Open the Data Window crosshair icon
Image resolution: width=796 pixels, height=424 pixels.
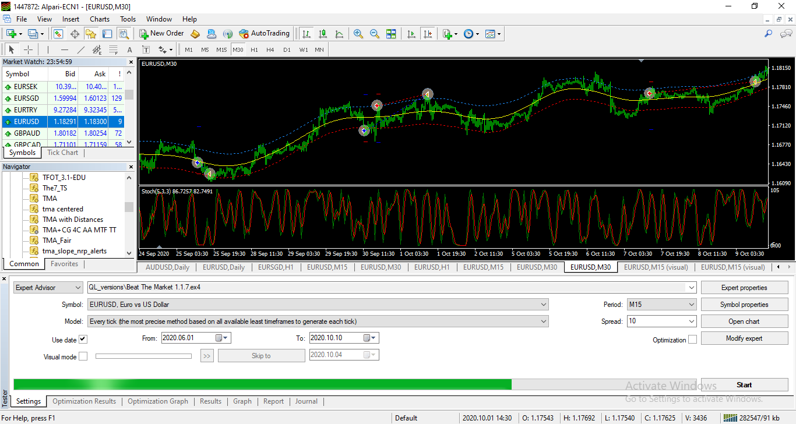[75, 34]
